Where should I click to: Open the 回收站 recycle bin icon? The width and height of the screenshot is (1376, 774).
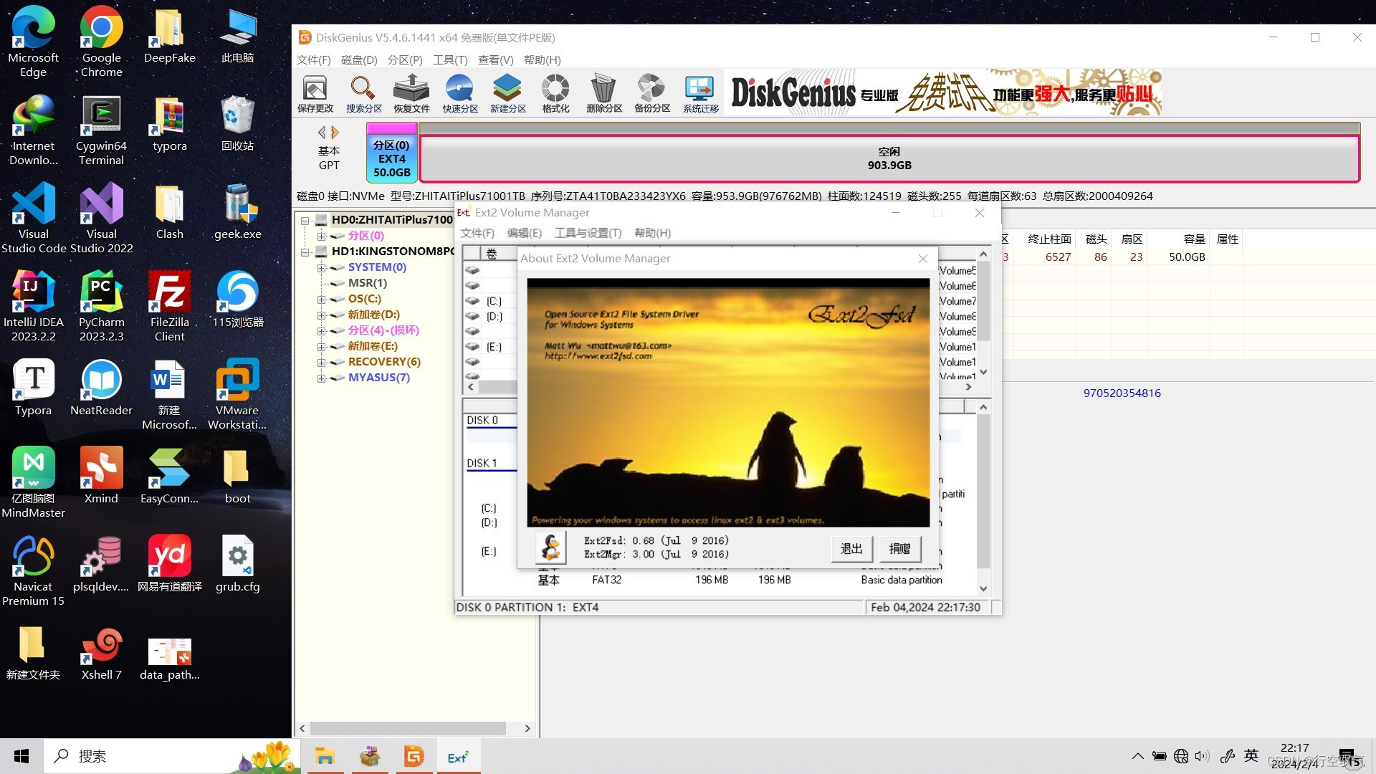click(x=237, y=123)
